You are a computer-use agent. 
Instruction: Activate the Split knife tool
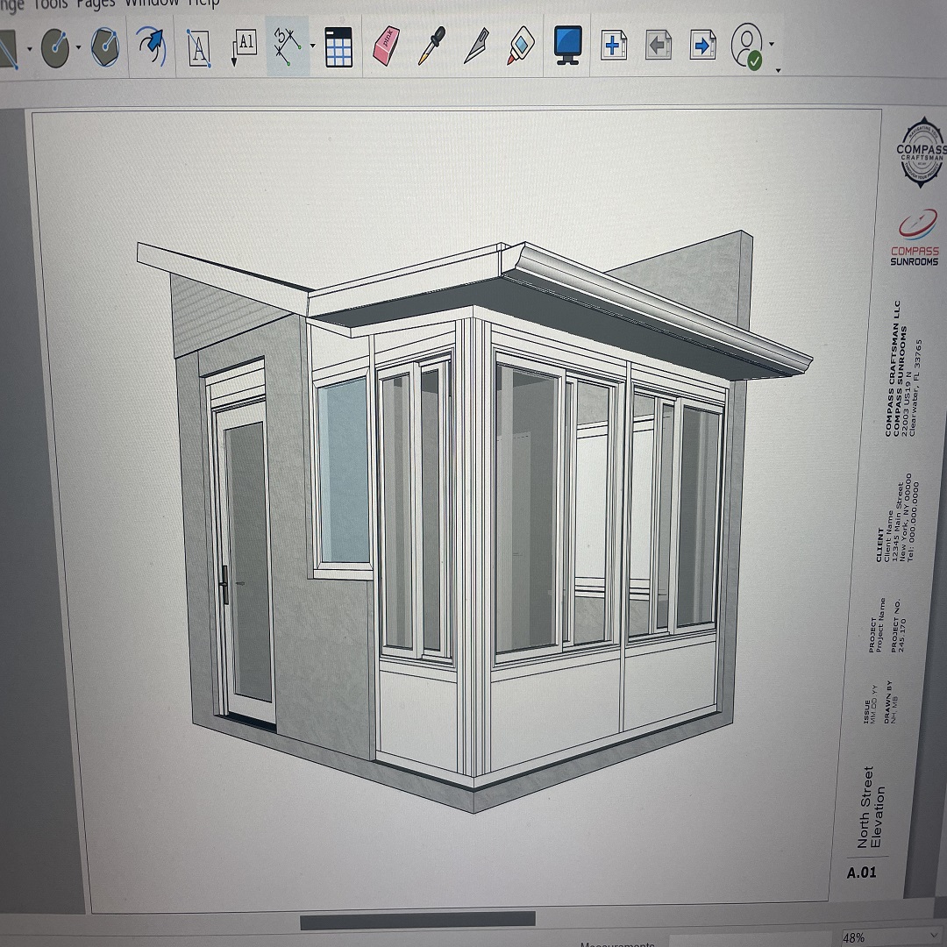pyautogui.click(x=474, y=46)
